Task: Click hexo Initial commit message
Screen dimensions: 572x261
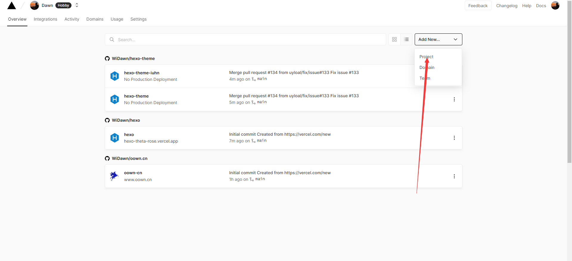Action: tap(280, 134)
